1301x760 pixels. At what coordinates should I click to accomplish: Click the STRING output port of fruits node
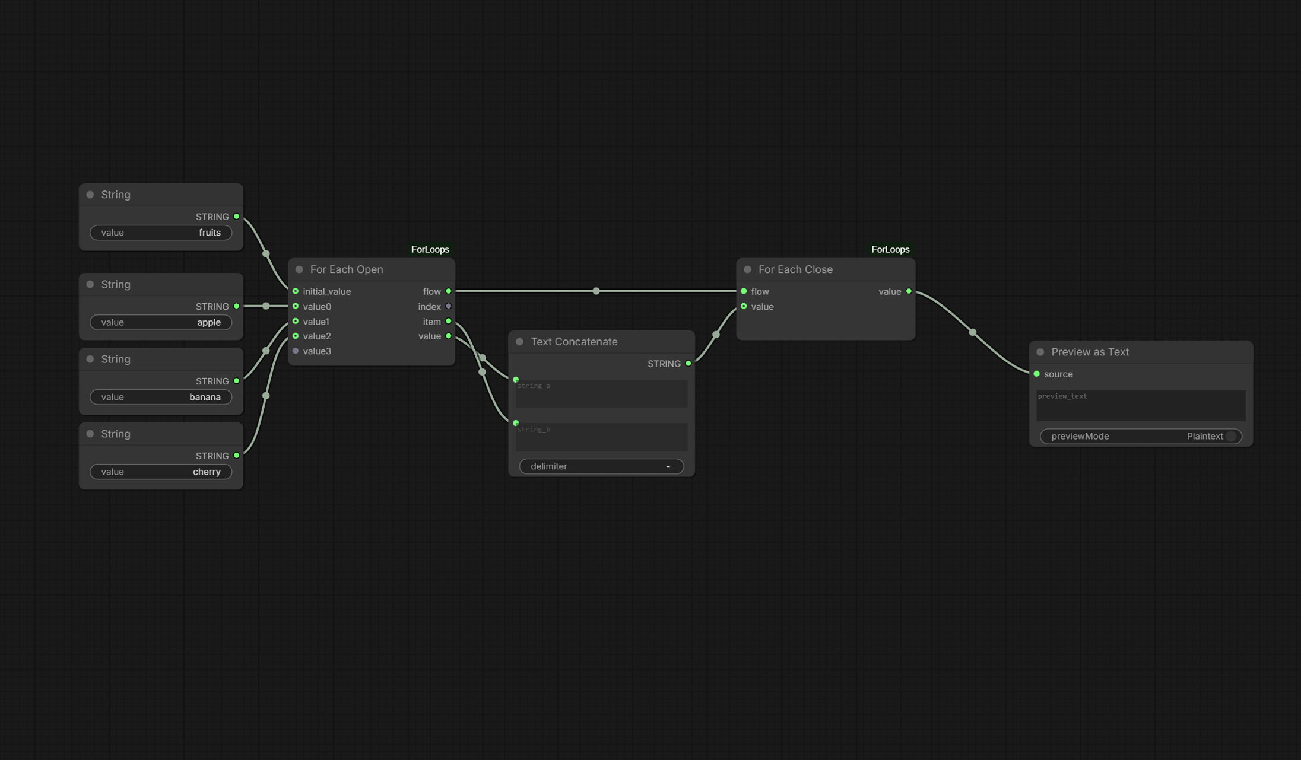[237, 217]
